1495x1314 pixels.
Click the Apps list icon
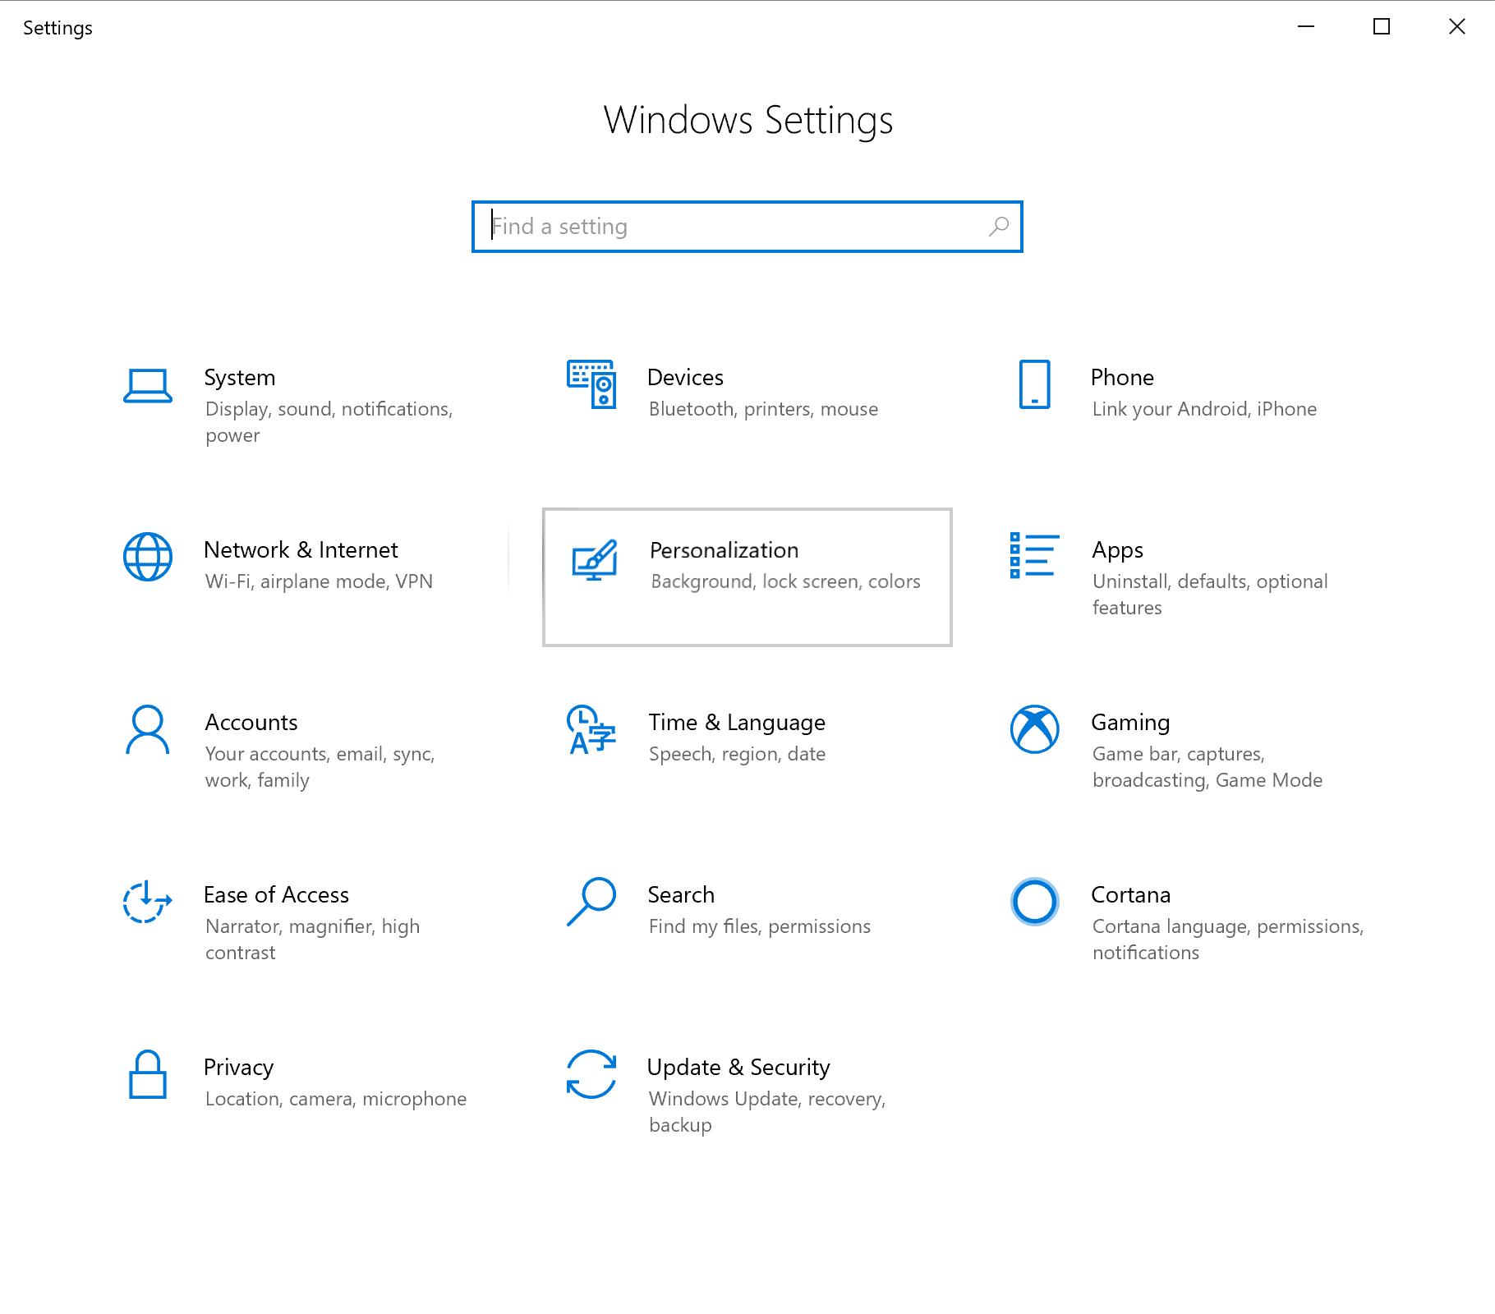tap(1034, 555)
